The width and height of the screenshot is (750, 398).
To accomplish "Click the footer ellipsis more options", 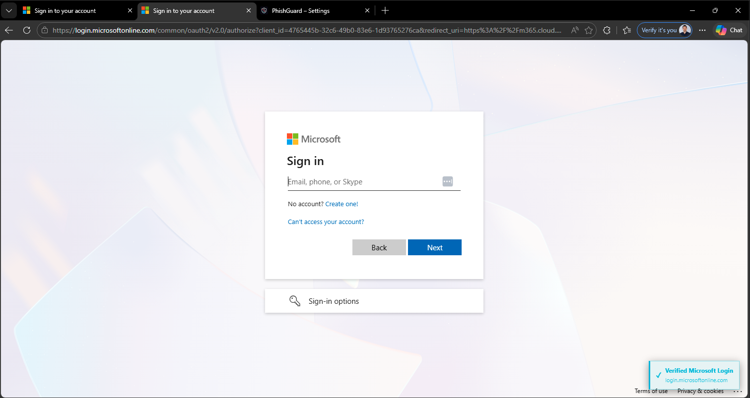I will [737, 391].
